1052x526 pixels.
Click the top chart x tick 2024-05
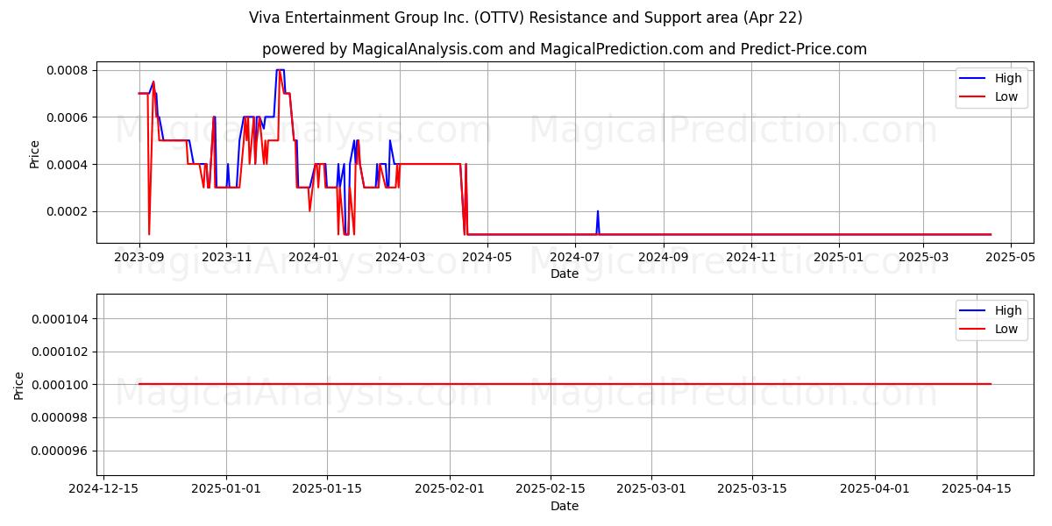(487, 257)
